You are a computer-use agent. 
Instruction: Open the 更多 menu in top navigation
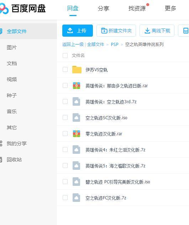[x=170, y=9]
